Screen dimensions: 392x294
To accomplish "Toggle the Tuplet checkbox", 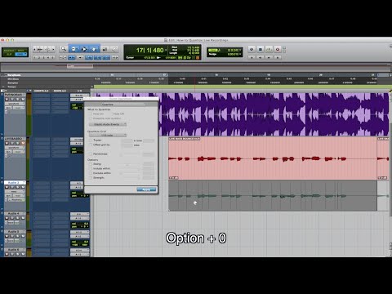I will pos(91,140).
